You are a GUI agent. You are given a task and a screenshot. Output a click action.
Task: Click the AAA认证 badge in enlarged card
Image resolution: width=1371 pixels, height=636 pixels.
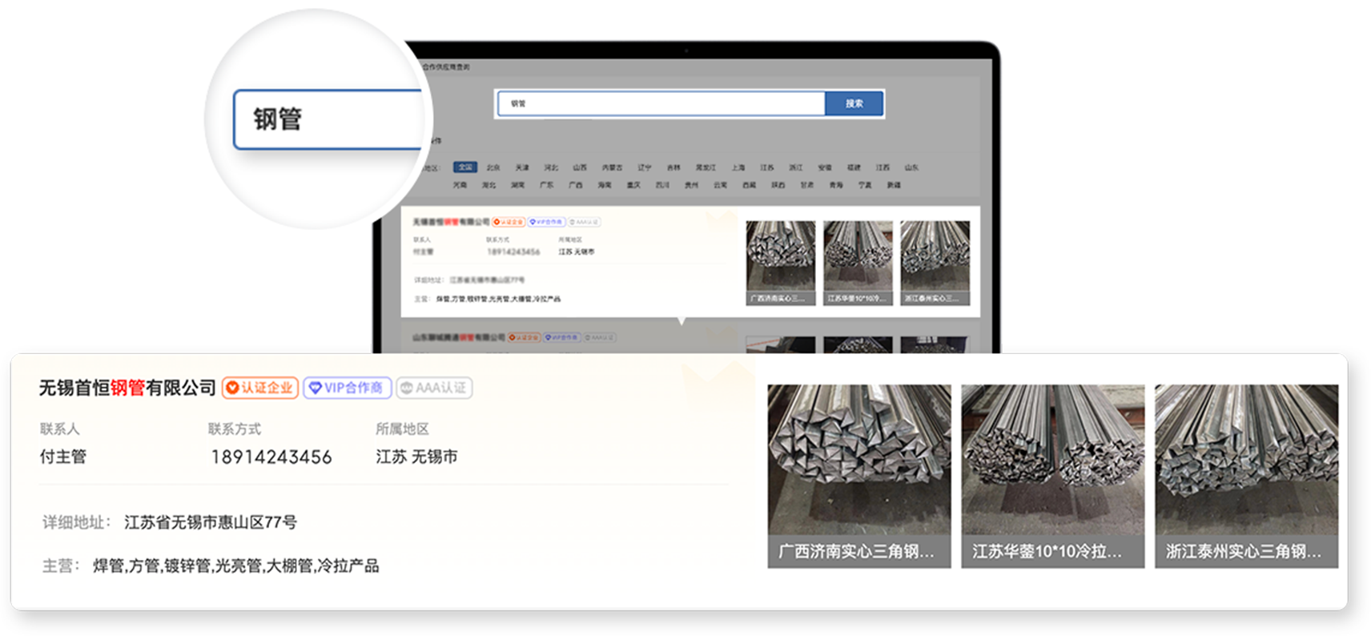(434, 388)
